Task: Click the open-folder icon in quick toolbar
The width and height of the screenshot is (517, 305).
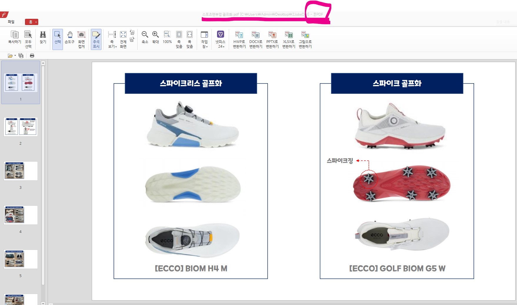Action: (x=10, y=56)
